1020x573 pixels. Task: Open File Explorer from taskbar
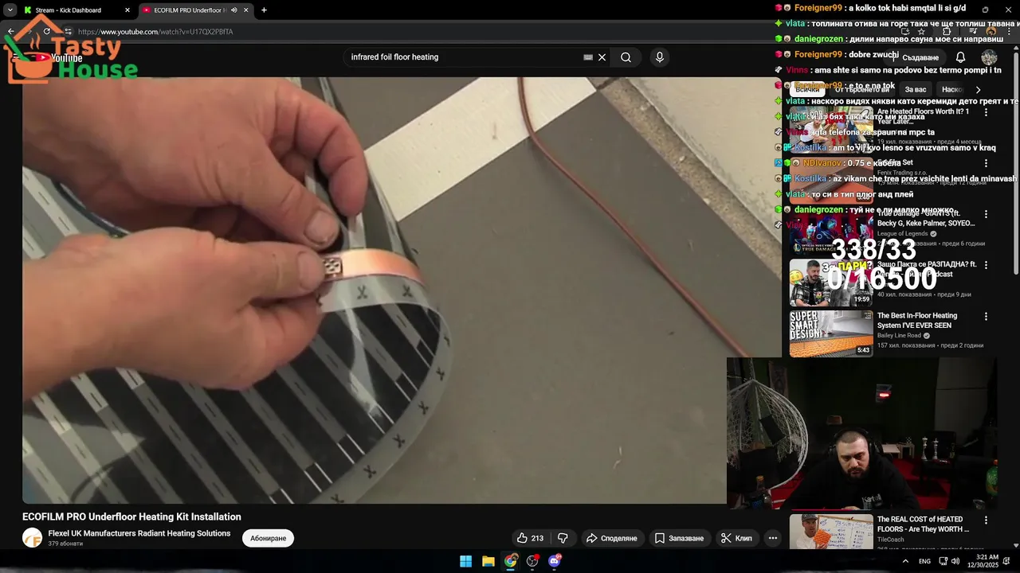coord(488,561)
